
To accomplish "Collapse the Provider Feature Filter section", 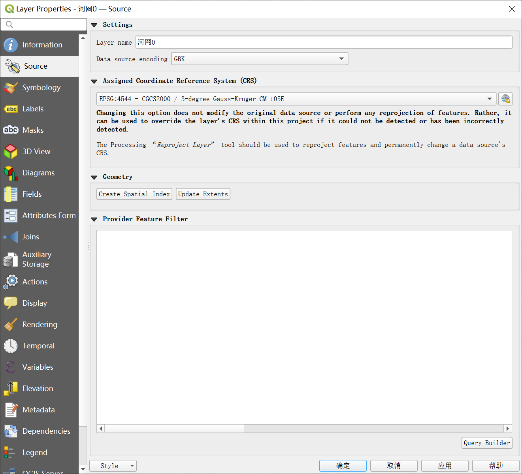I will pos(94,219).
